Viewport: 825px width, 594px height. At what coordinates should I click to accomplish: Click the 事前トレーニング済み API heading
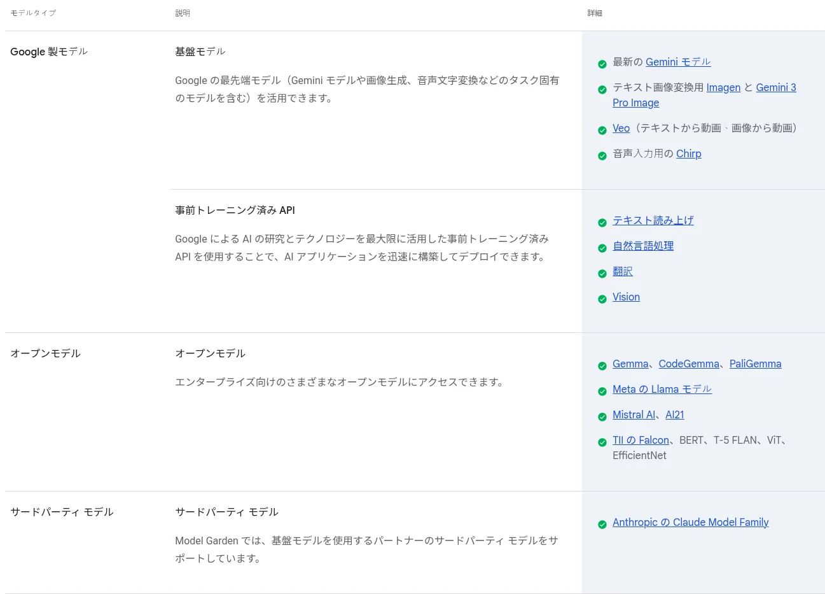235,210
